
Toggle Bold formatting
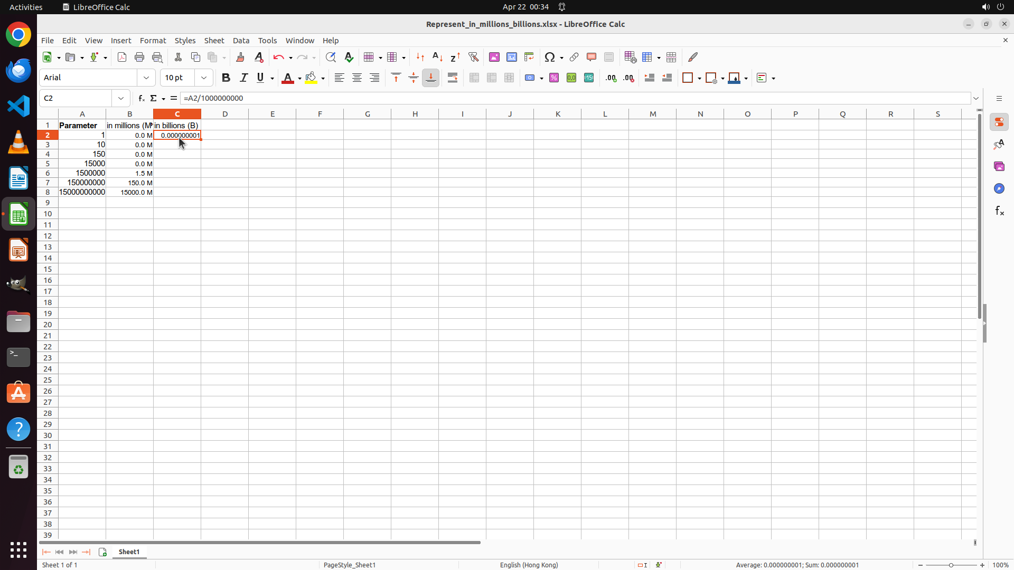tap(226, 78)
